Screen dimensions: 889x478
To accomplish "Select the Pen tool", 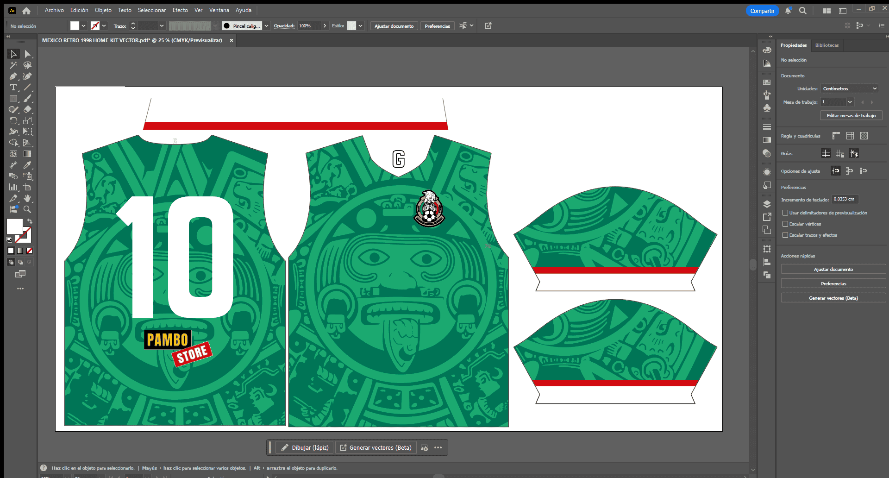I will (x=13, y=76).
